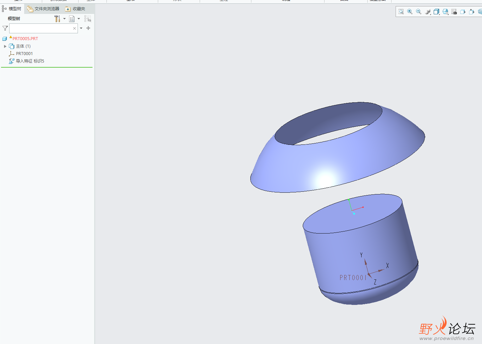Open the view manager icon
The image size is (482, 344).
(445, 12)
